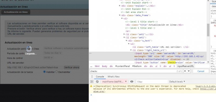Click the :hov toggle in Styles

pyautogui.click(x=214, y=6)
